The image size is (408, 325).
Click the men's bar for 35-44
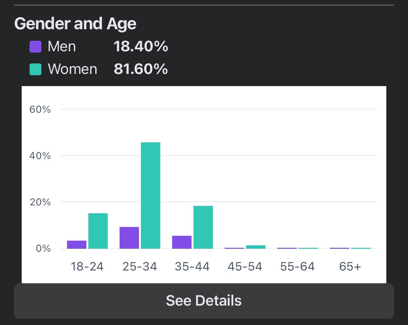click(x=182, y=242)
